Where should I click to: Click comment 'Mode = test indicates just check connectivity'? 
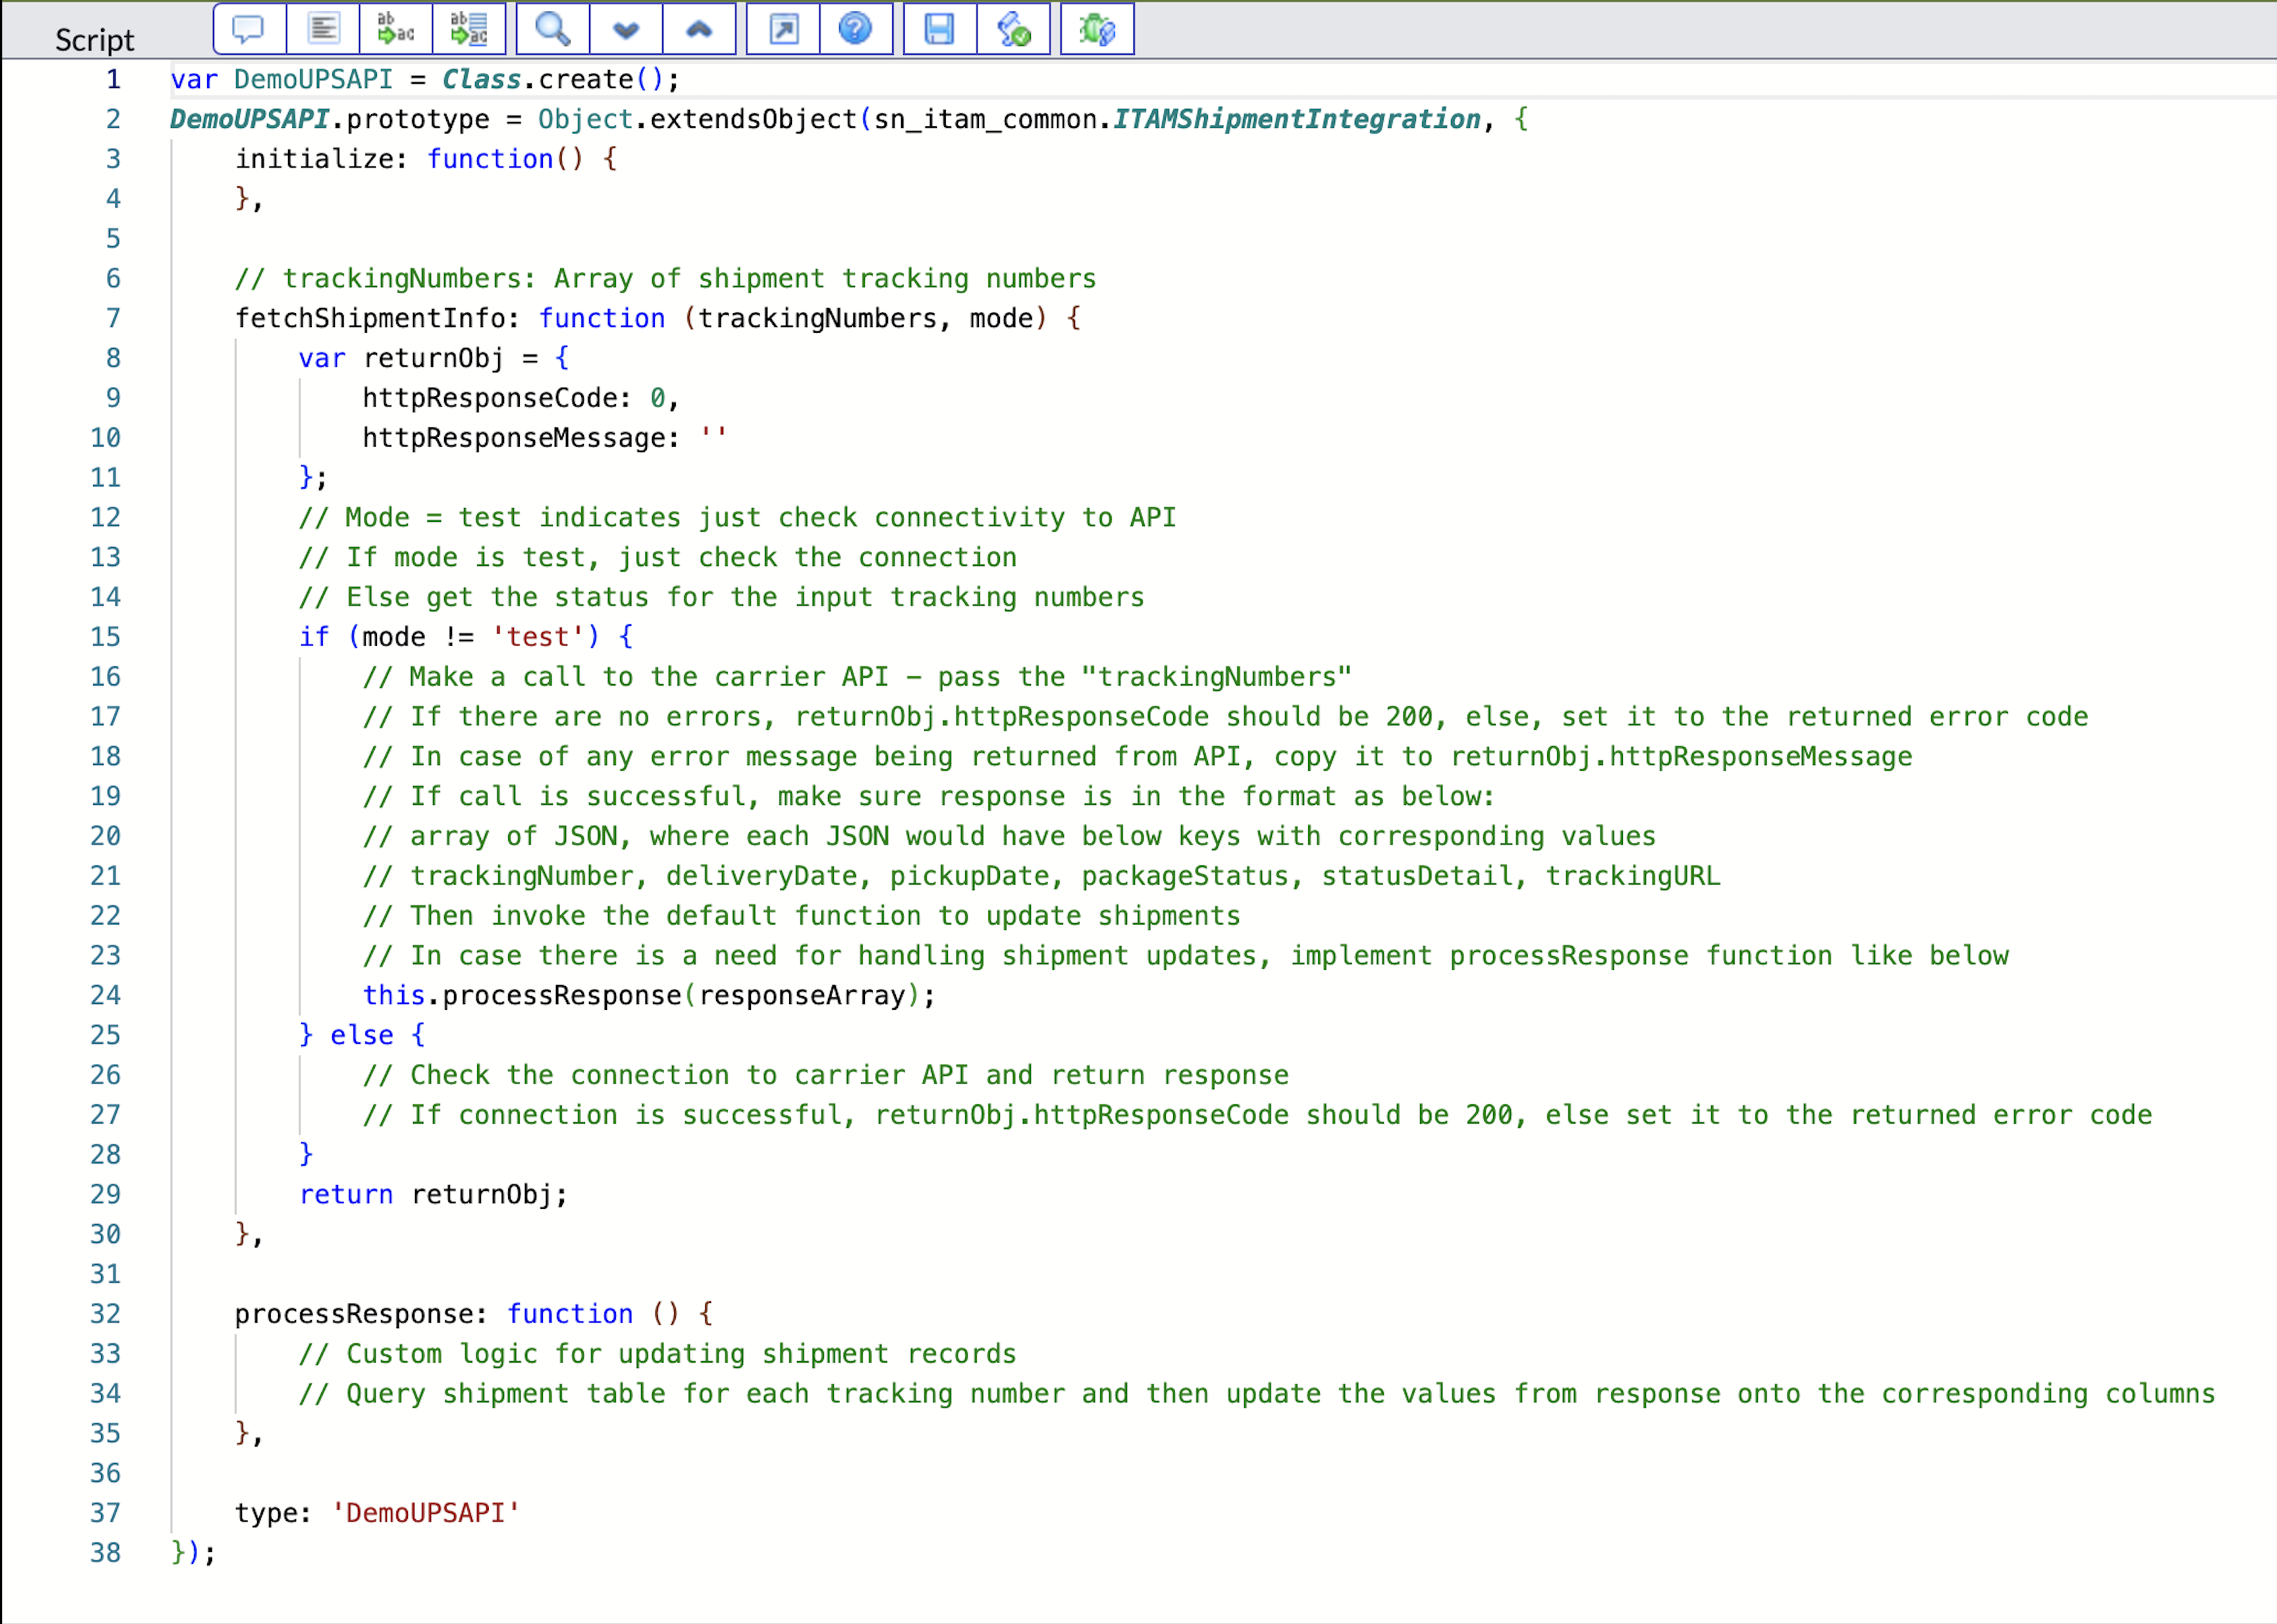737,517
